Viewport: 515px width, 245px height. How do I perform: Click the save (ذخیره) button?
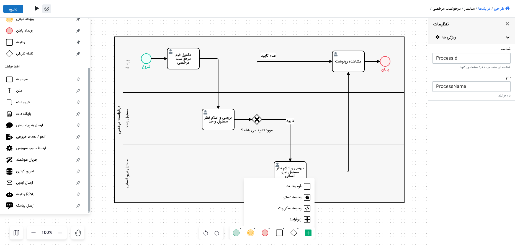coord(13,9)
